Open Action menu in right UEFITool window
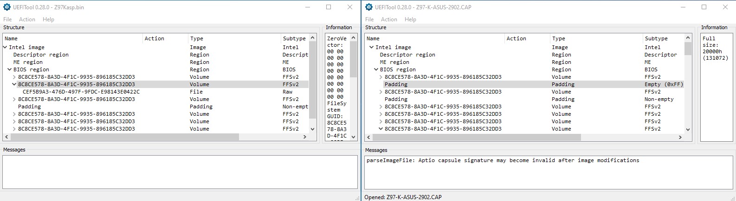736x201 pixels. click(389, 19)
